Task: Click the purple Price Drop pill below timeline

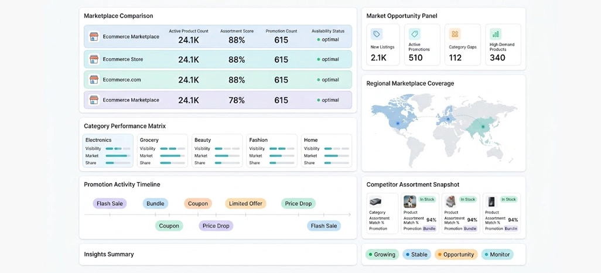Action: (x=216, y=226)
